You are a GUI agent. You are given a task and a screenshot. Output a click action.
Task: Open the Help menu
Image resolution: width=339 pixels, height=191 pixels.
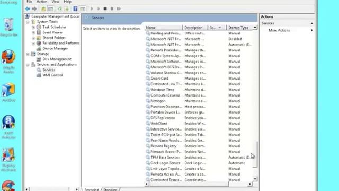pyautogui.click(x=67, y=2)
